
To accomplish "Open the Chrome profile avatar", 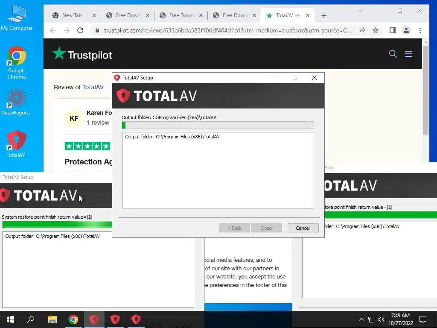I will (x=406, y=30).
